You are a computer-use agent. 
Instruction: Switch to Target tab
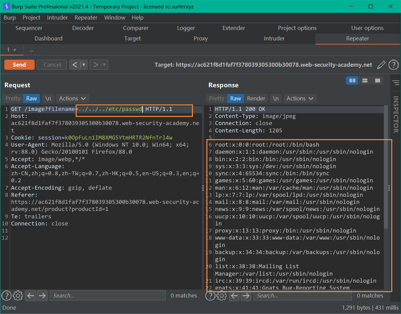[132, 38]
